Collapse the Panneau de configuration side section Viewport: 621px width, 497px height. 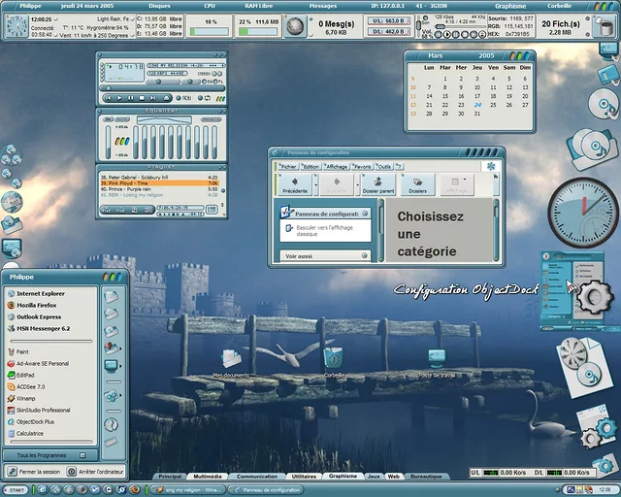(x=365, y=213)
